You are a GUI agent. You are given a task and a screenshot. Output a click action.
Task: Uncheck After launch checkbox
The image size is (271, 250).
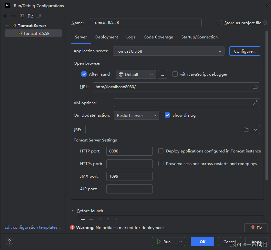point(84,74)
